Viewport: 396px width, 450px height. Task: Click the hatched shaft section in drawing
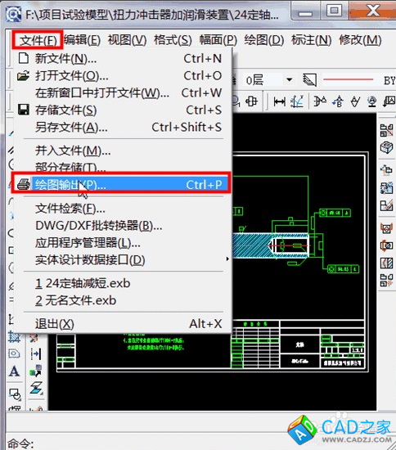pos(251,245)
